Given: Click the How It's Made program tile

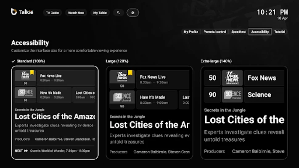Looking at the screenshot, I should [54, 94].
